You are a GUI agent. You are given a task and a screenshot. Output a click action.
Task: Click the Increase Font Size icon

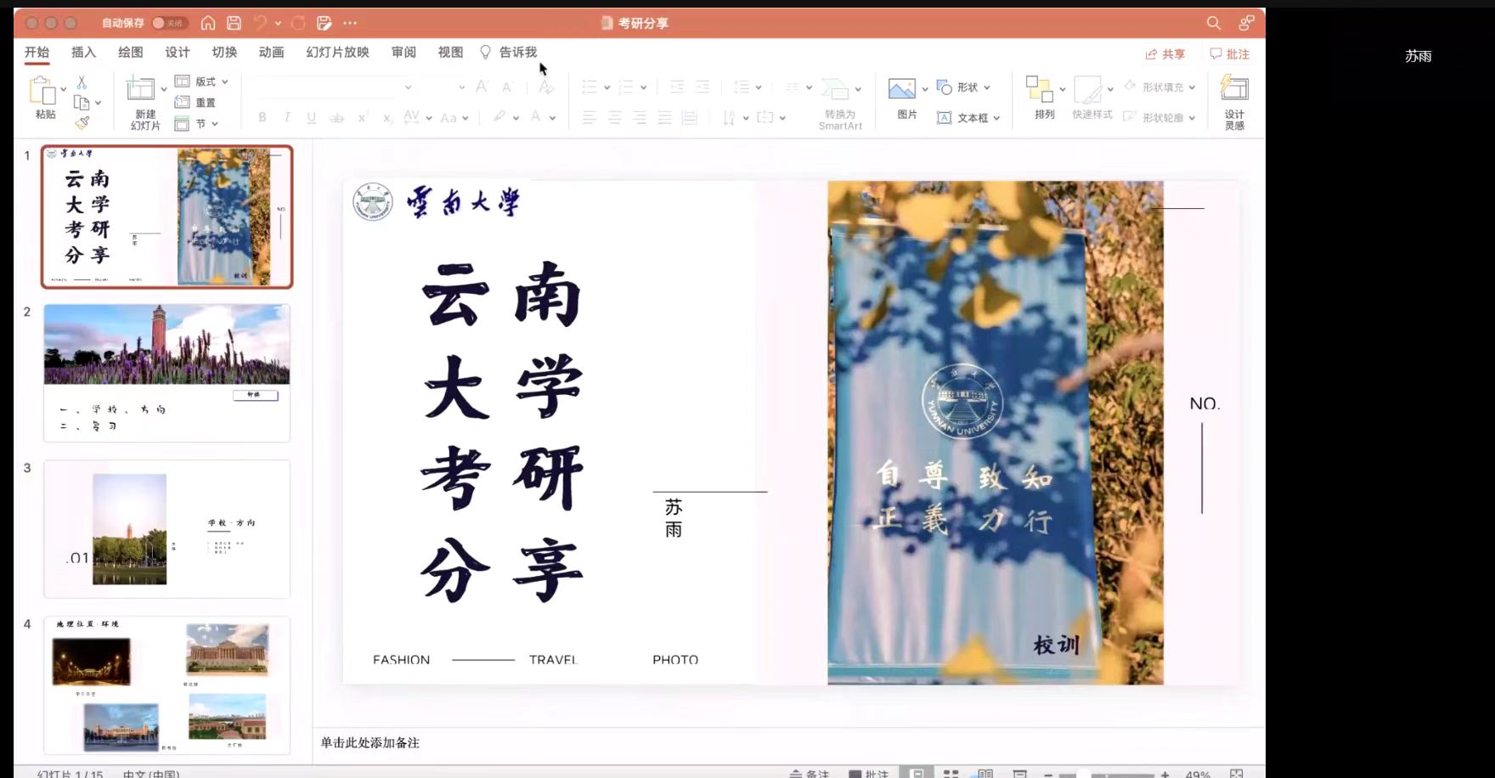click(x=482, y=87)
